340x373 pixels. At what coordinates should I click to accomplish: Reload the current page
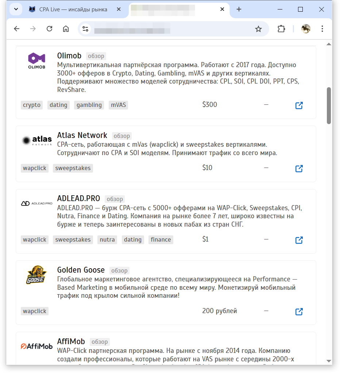pos(50,29)
